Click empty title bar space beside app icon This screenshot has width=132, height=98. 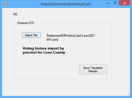[x=23, y=4]
